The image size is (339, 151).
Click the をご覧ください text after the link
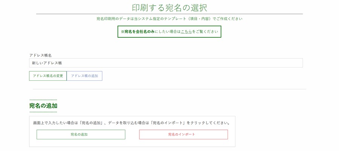[205, 32]
